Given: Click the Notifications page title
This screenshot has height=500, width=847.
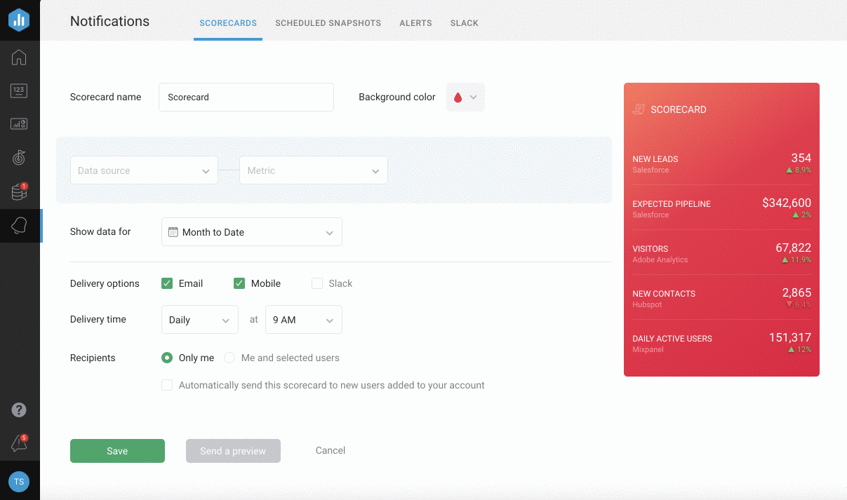Looking at the screenshot, I should pyautogui.click(x=109, y=21).
